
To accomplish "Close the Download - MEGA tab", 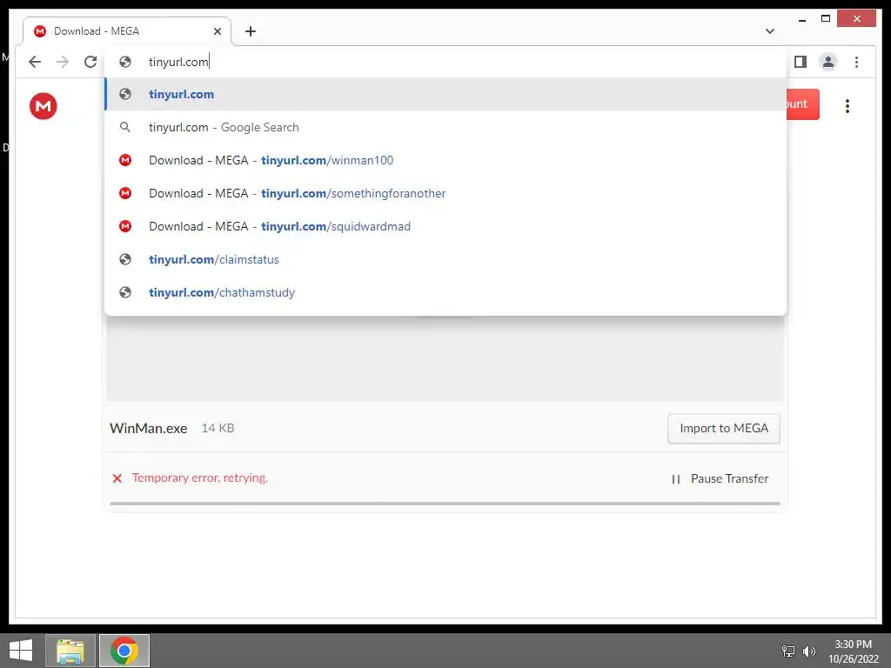I will (x=217, y=31).
